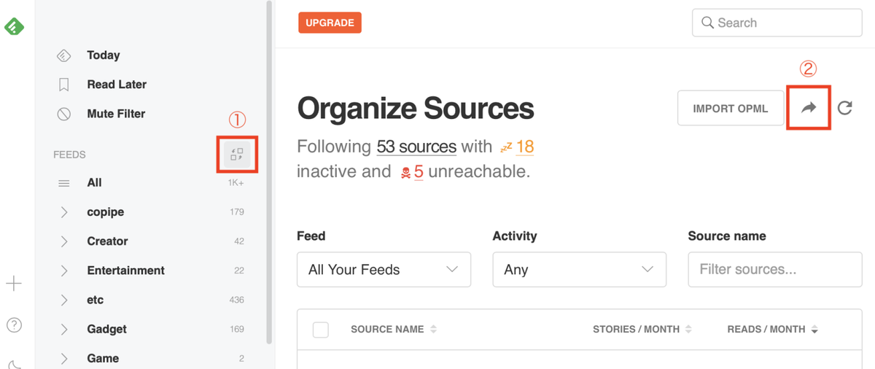The height and width of the screenshot is (369, 875).
Task: Toggle night mode moon icon
Action: 15,363
